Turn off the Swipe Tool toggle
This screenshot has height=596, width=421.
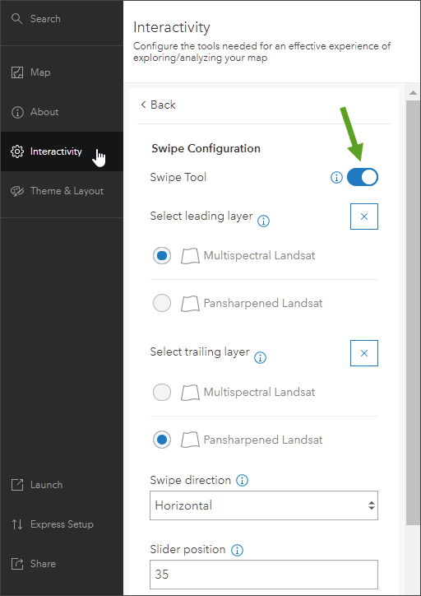point(363,177)
